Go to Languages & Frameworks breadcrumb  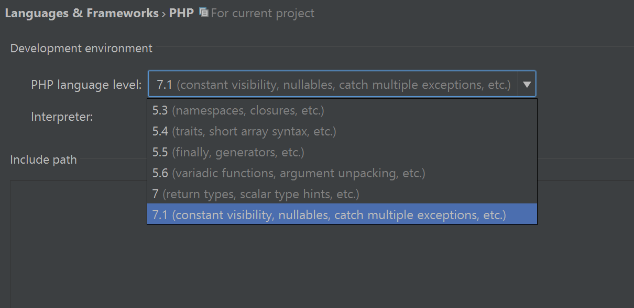coord(82,13)
